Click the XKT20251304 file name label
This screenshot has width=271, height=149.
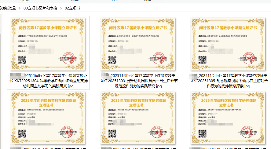coord(48,81)
